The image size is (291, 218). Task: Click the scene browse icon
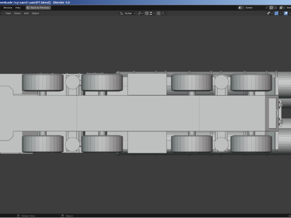coord(241,8)
